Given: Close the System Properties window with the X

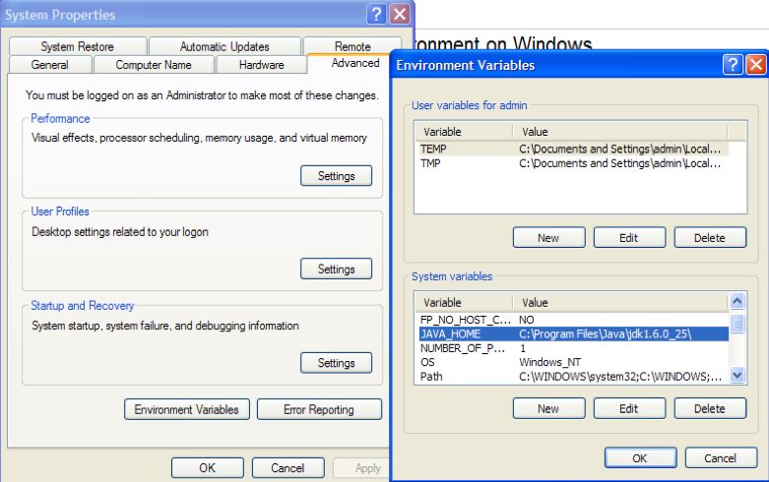Looking at the screenshot, I should (x=400, y=14).
